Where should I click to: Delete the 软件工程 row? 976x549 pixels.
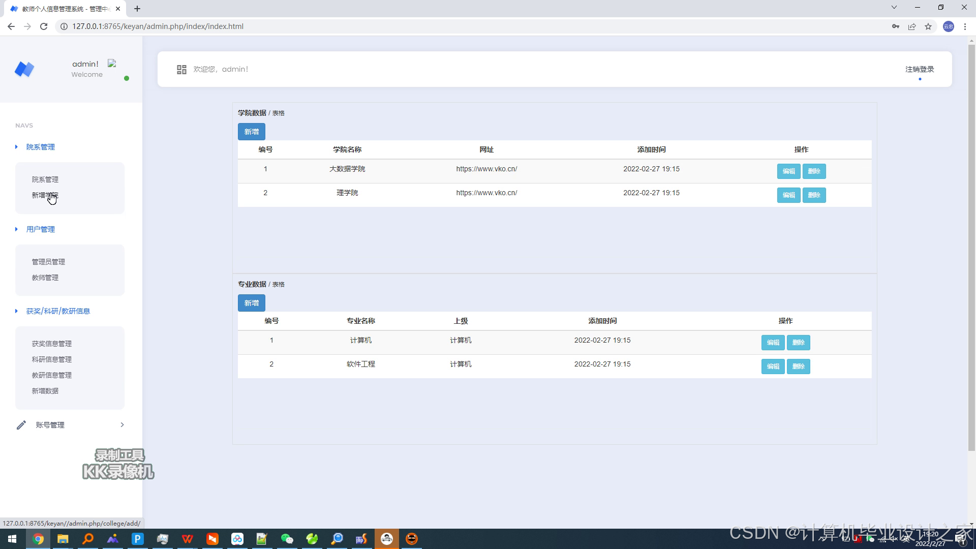click(x=799, y=367)
